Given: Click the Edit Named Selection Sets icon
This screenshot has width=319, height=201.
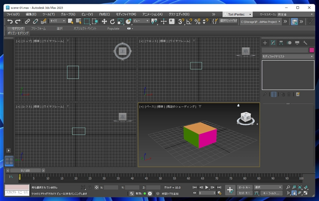Looking at the screenshot, I should 215,21.
